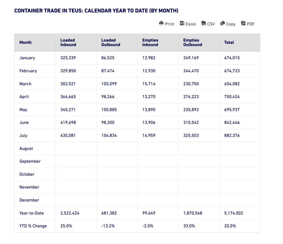Screen dimensions: 283x244
Task: Click the Month column header
Action: pyautogui.click(x=25, y=42)
